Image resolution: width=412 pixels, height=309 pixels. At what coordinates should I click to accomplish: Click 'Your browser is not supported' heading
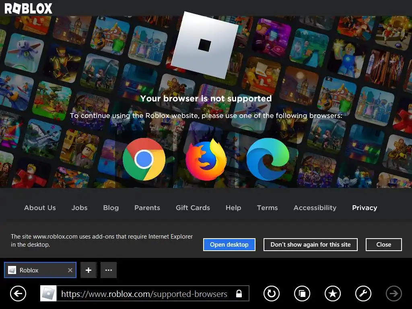[206, 99]
